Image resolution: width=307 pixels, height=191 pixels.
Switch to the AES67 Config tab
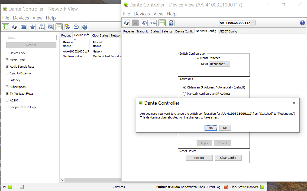click(228, 31)
